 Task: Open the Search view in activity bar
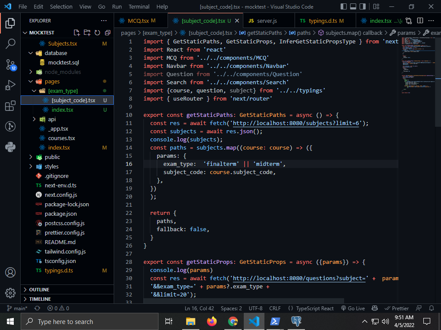pyautogui.click(x=10, y=43)
